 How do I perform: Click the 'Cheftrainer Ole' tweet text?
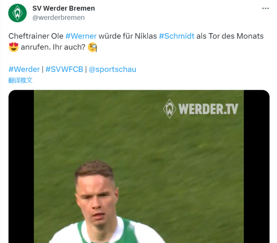click(x=36, y=36)
